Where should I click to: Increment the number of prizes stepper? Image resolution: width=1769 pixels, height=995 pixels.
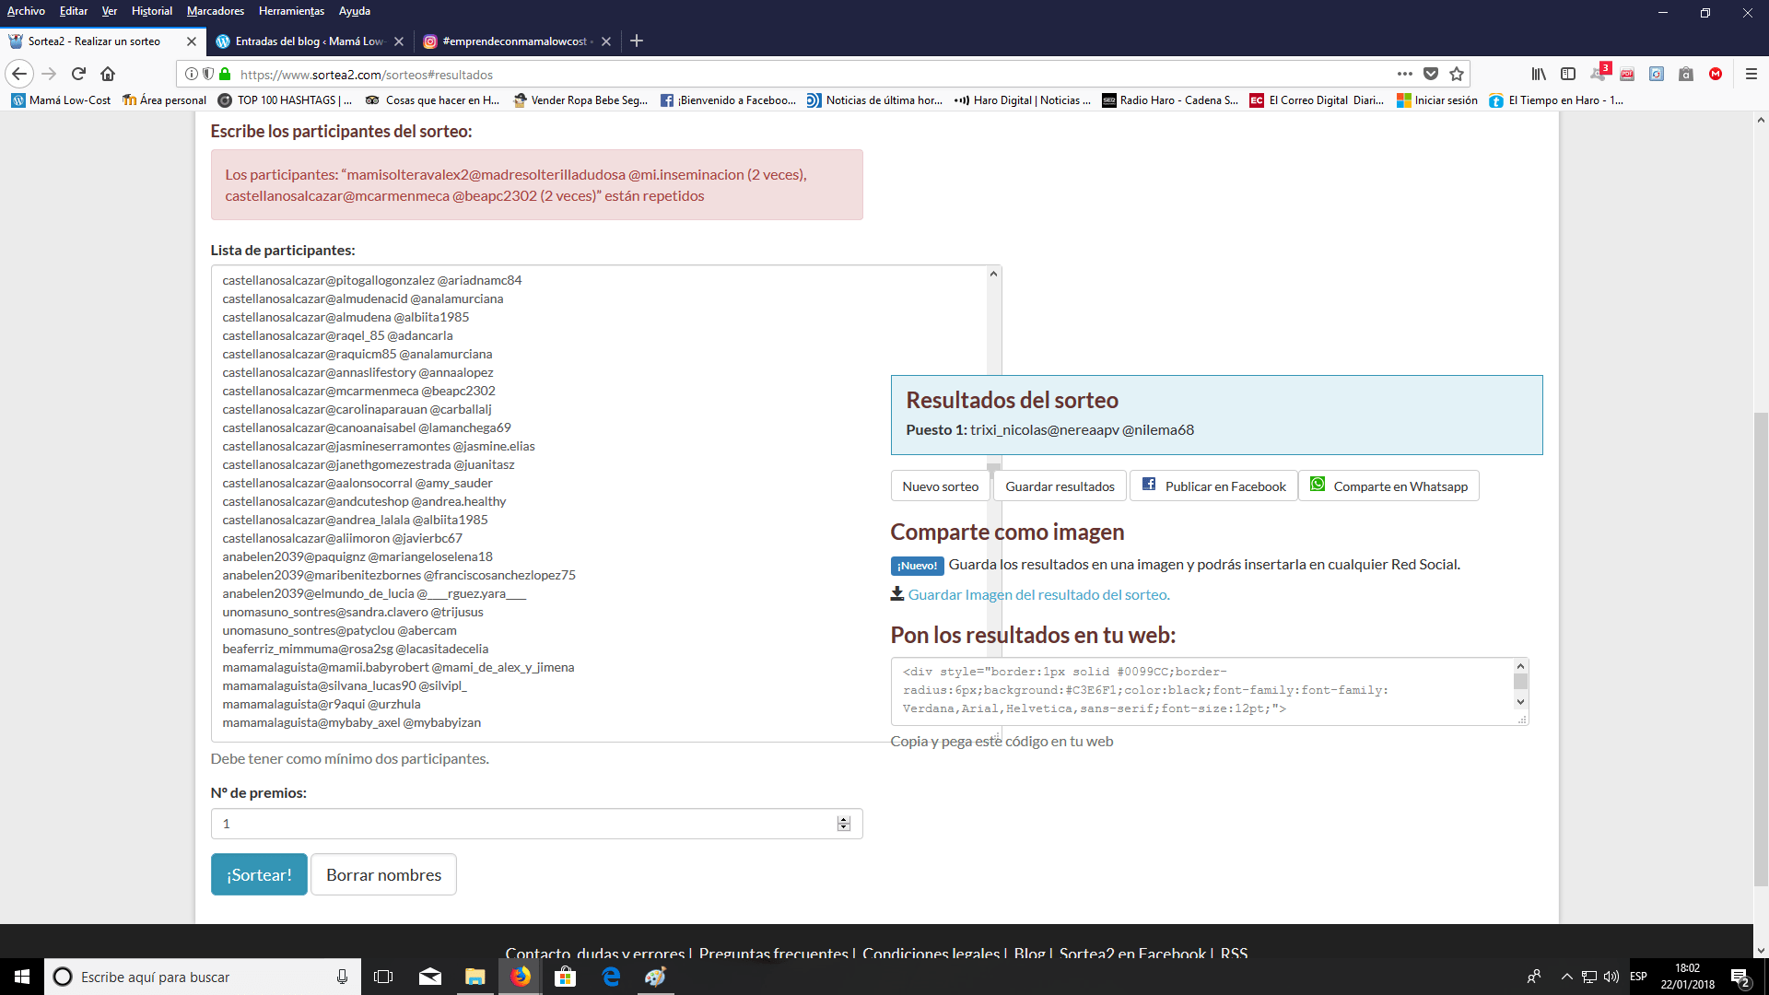point(843,819)
